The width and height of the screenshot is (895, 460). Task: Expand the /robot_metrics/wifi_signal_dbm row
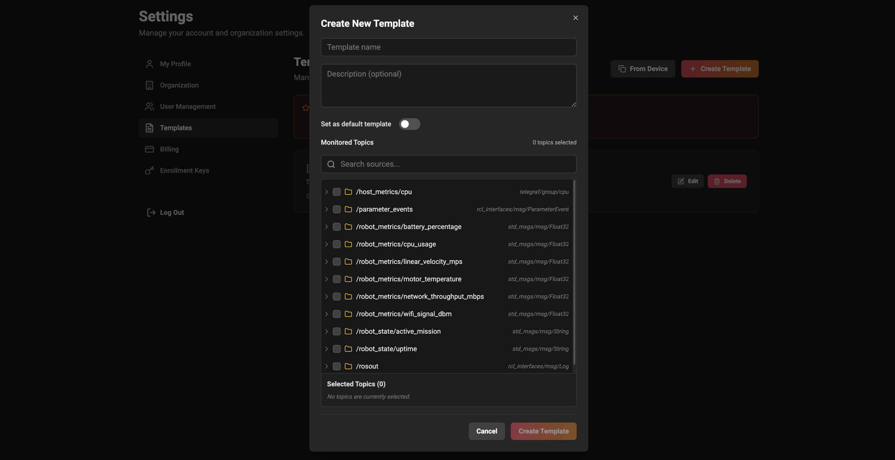[327, 314]
